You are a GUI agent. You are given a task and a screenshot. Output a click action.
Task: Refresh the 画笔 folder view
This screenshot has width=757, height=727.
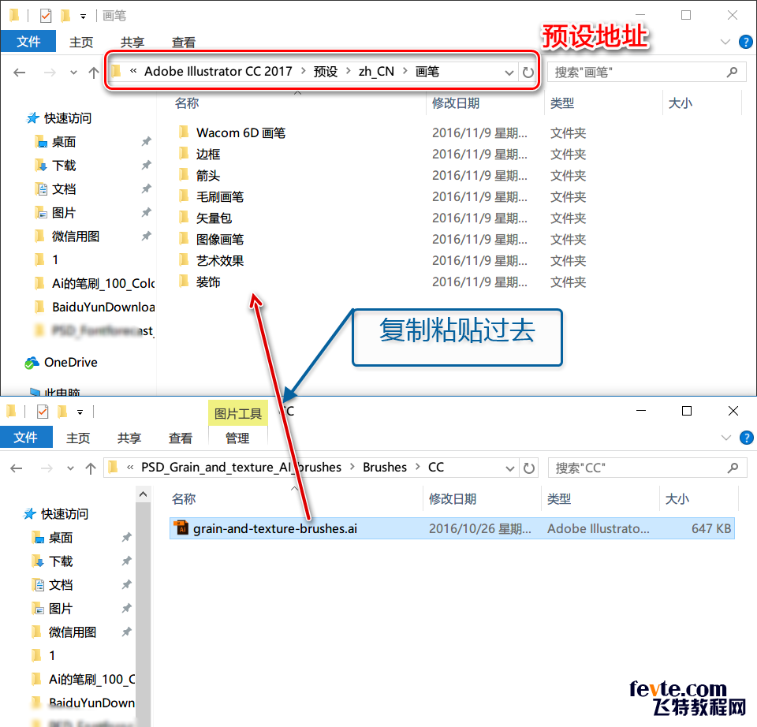(528, 73)
